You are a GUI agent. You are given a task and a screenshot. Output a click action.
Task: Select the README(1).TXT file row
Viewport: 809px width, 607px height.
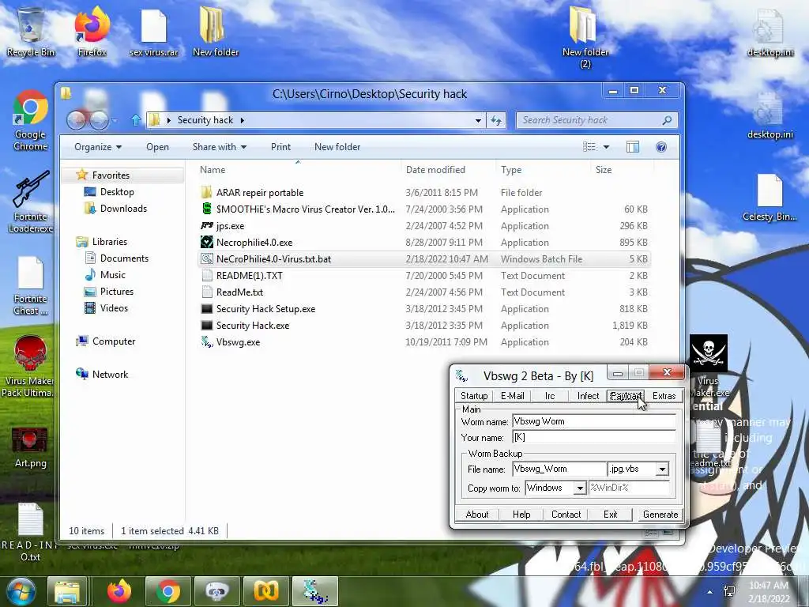[x=424, y=276]
